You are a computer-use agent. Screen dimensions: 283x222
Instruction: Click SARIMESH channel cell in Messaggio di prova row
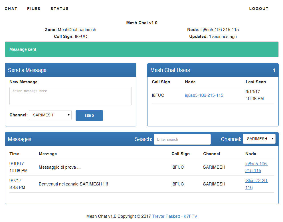[214, 167]
